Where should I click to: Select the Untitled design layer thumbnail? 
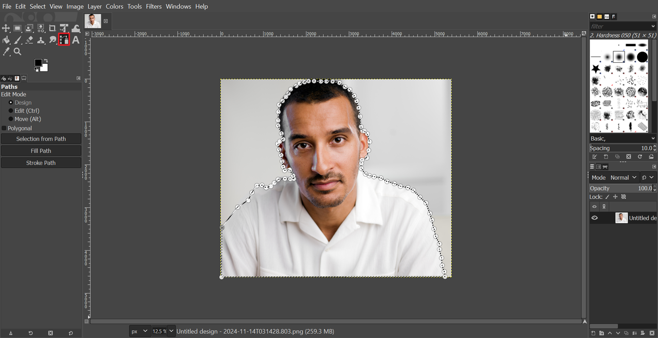click(x=622, y=218)
